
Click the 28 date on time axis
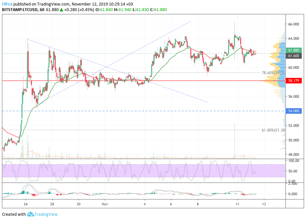click(x=52, y=204)
